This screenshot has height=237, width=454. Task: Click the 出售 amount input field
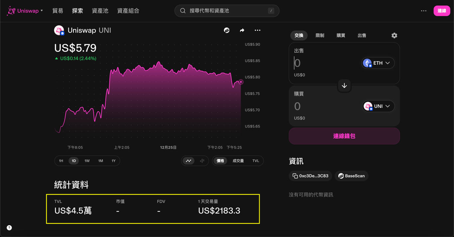(x=326, y=63)
